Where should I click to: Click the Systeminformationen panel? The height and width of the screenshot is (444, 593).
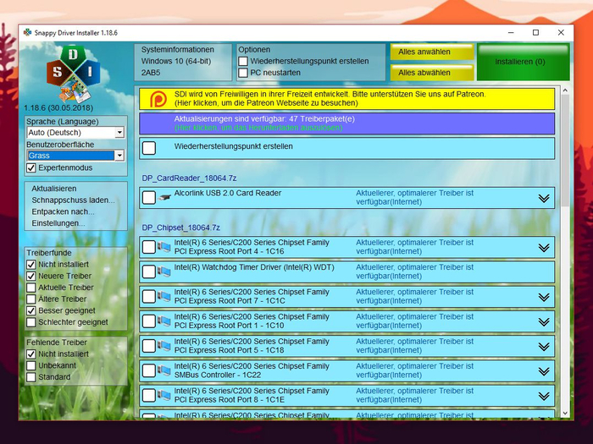(183, 62)
